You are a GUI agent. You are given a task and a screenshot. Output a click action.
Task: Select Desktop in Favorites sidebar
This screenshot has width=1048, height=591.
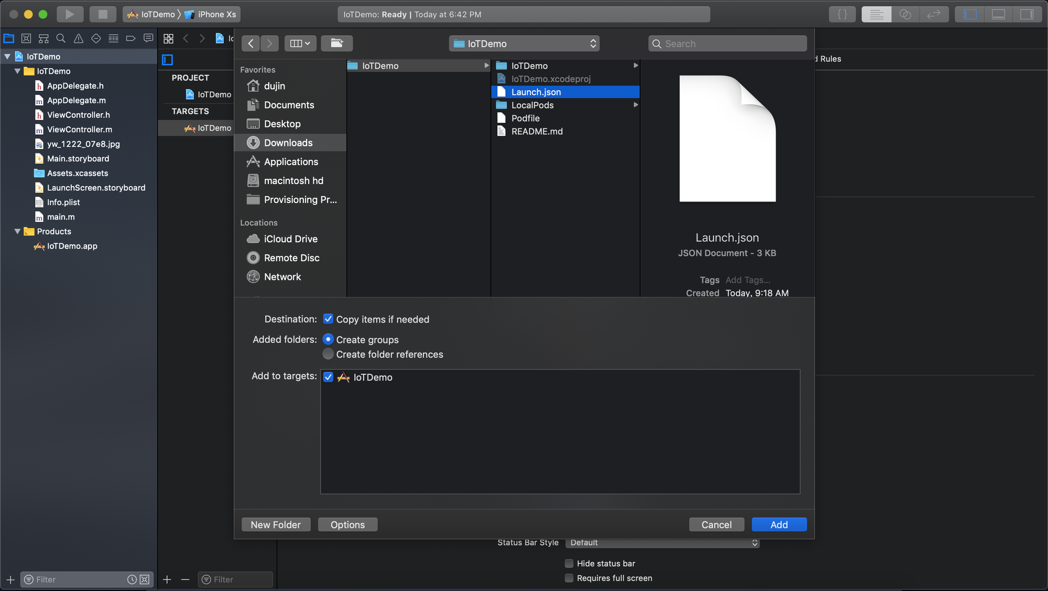click(290, 124)
